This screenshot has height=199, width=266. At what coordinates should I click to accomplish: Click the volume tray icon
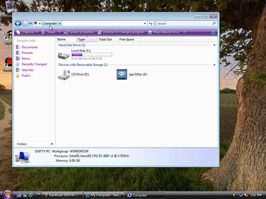click(246, 195)
